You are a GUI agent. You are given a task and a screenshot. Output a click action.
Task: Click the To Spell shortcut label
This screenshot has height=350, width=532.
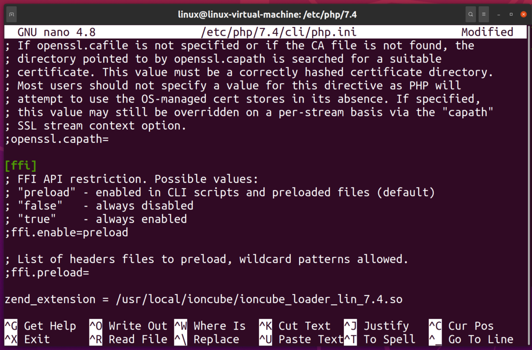[x=389, y=339]
